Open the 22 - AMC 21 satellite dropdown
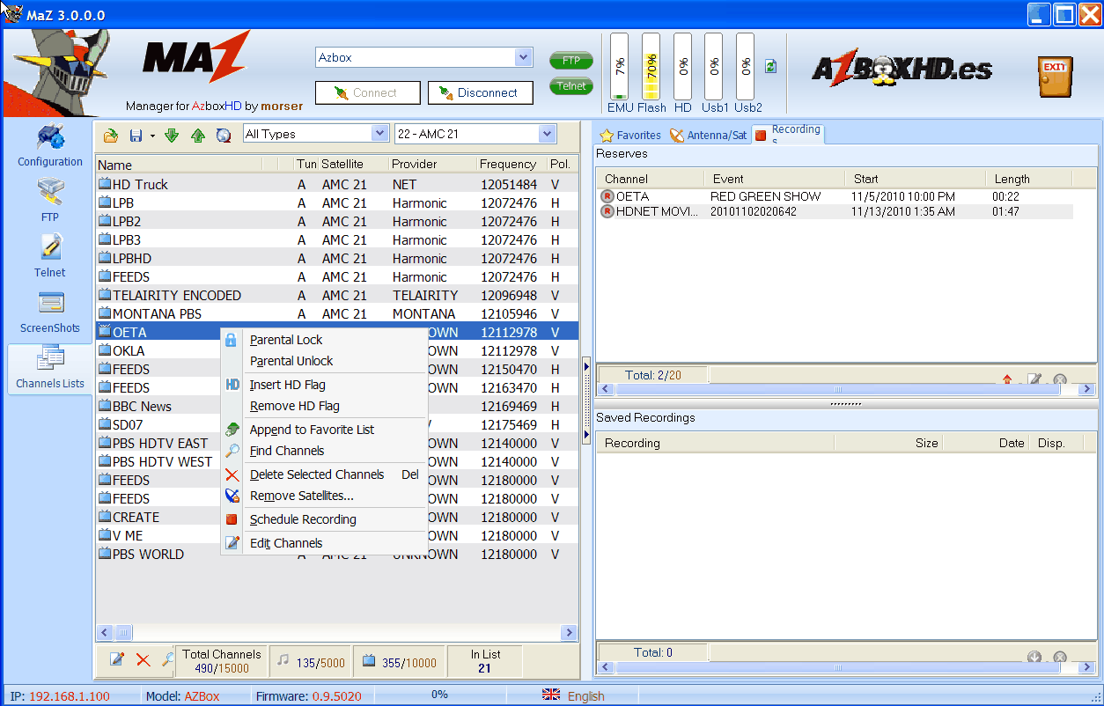The image size is (1104, 706). [x=548, y=134]
